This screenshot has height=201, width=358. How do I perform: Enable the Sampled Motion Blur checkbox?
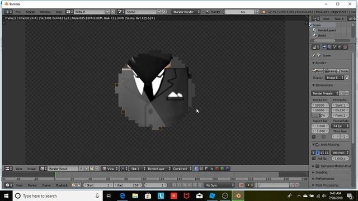[x=318, y=166]
